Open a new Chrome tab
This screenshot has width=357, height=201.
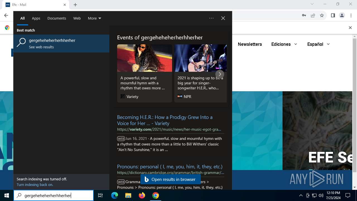tap(75, 5)
